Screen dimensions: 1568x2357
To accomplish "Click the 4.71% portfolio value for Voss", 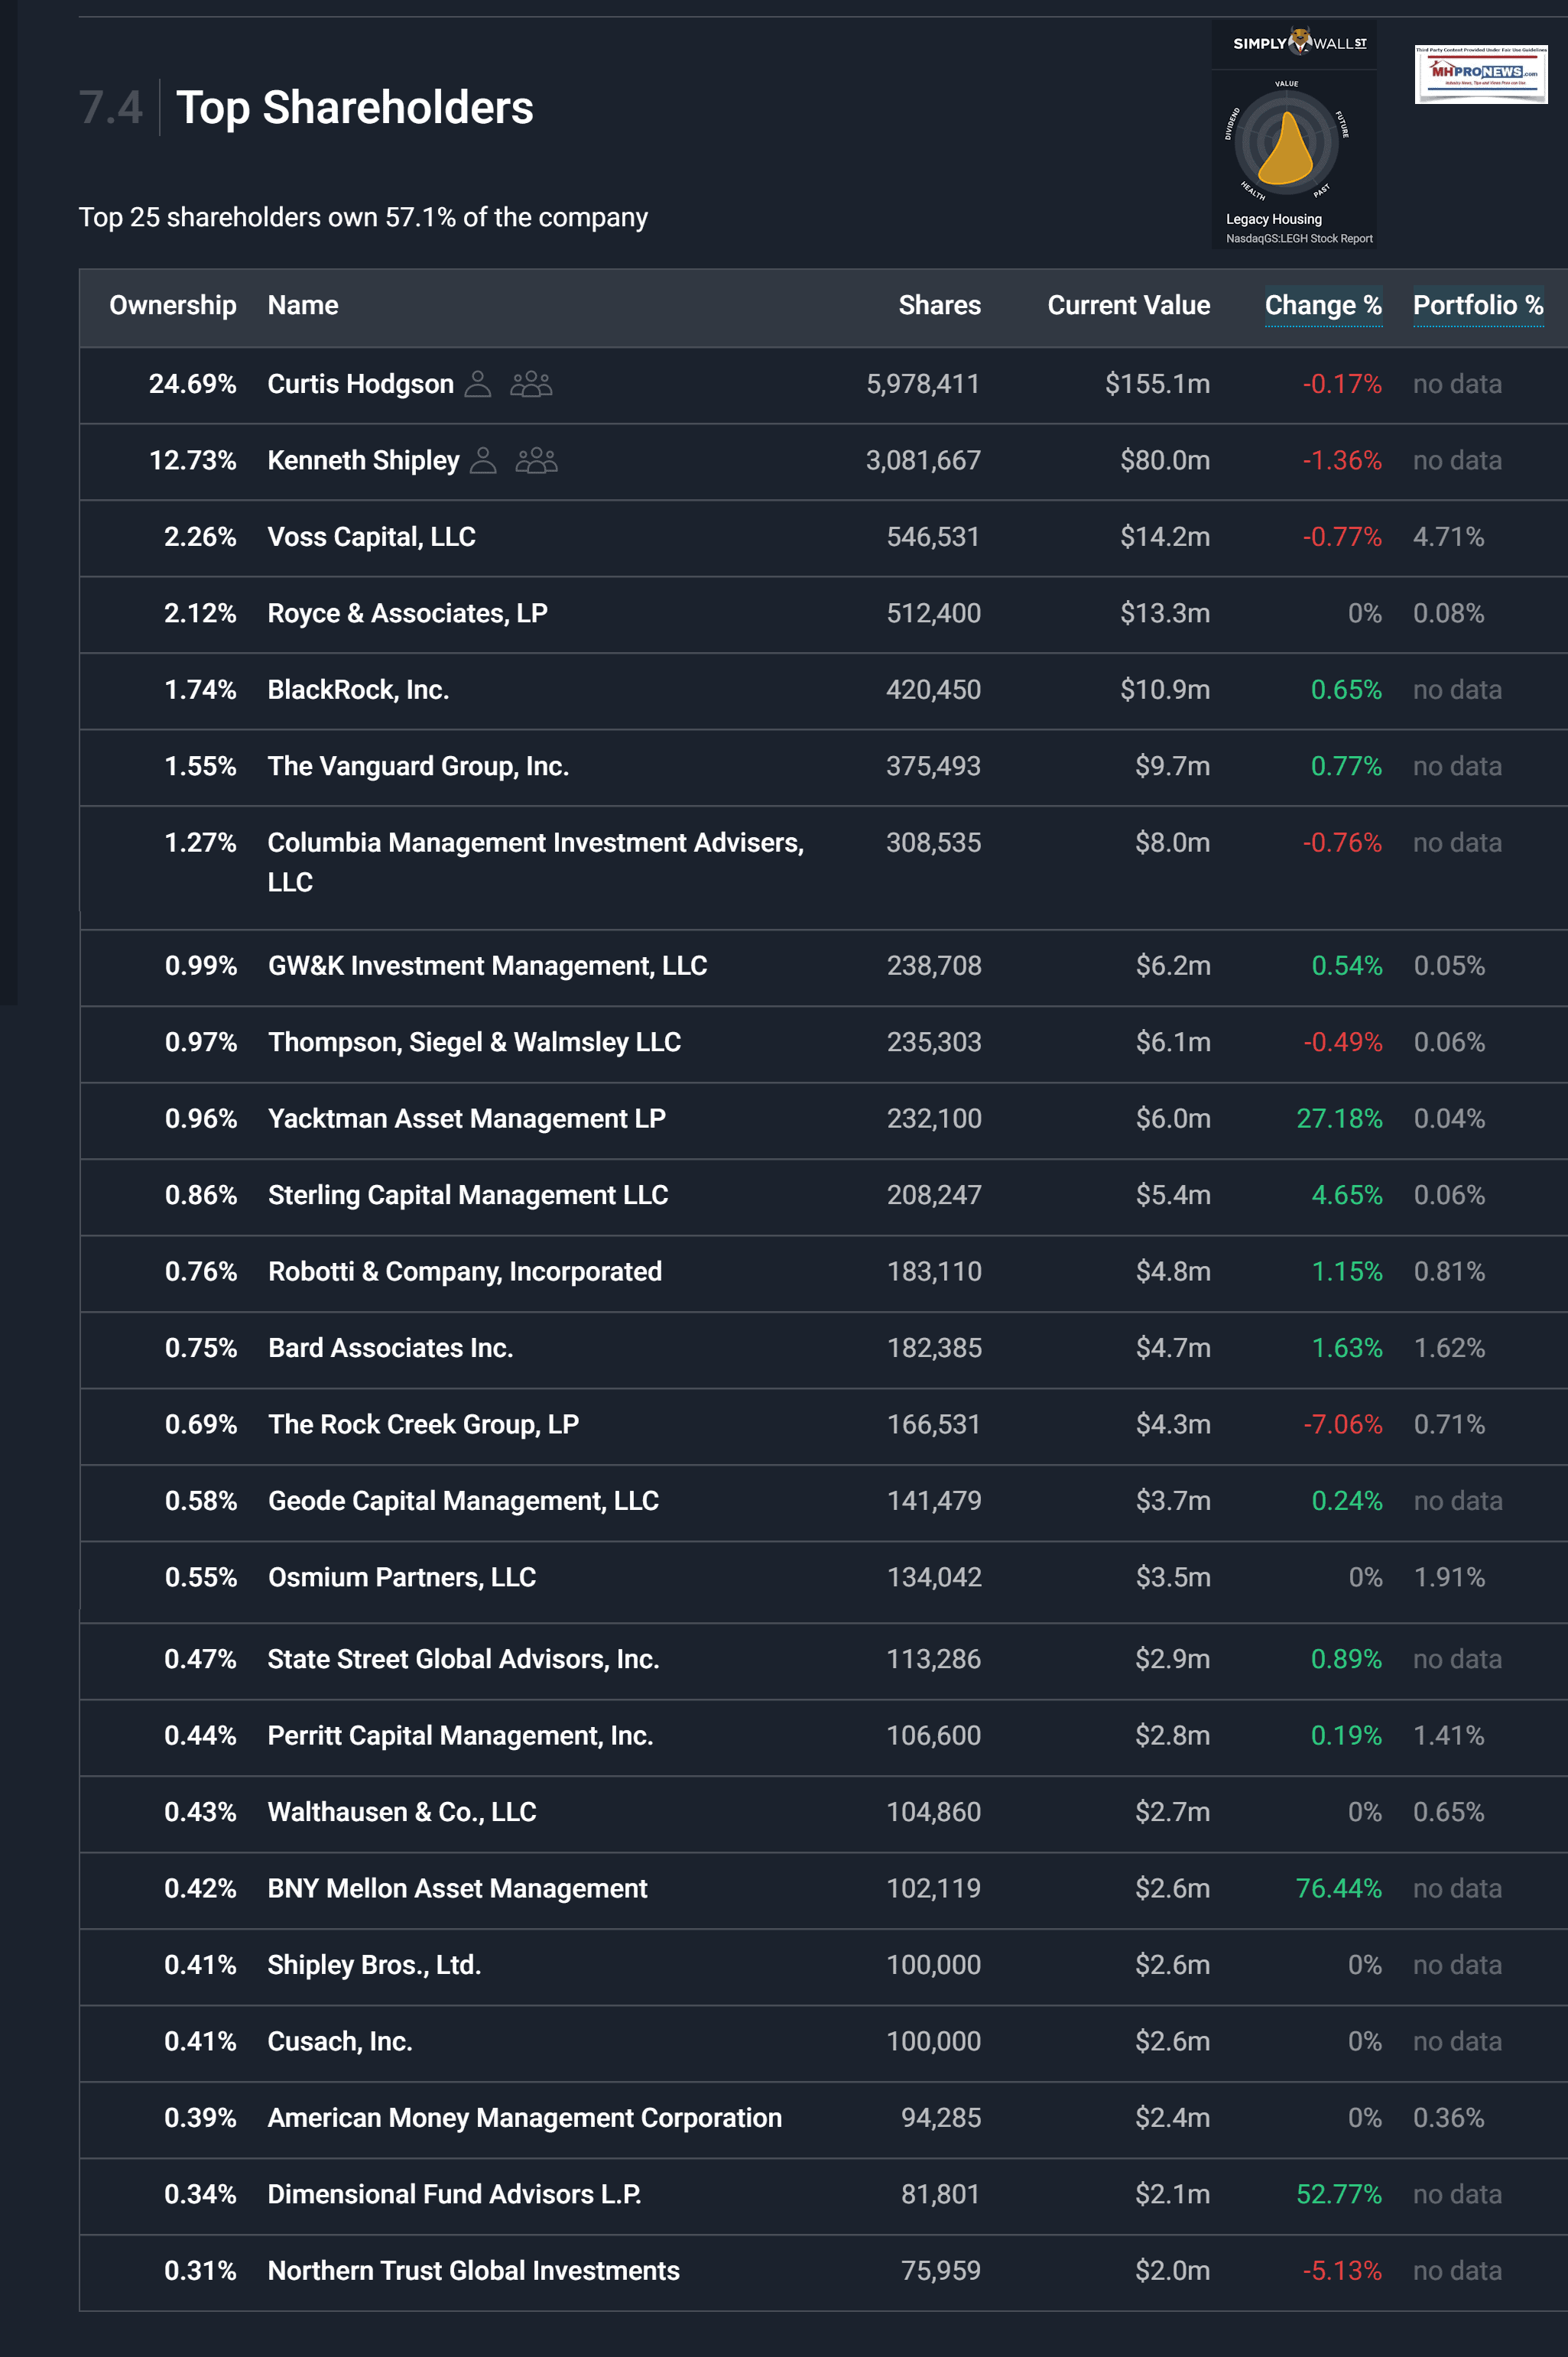I will point(1448,537).
